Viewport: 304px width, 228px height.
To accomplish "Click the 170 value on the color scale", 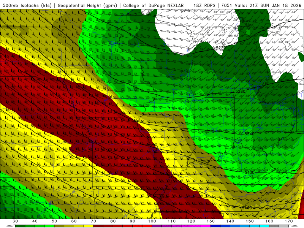I will pos(289,221).
